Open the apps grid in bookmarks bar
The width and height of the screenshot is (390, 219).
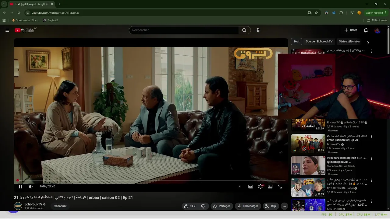coord(4,20)
